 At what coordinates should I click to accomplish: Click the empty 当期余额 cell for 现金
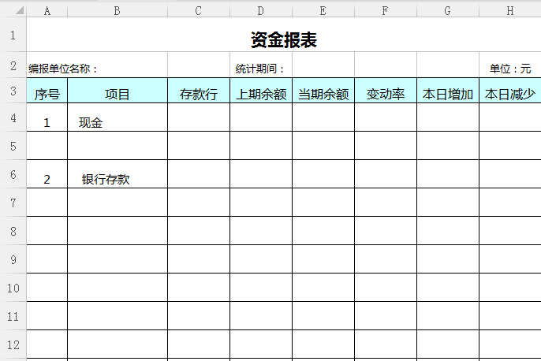[323, 118]
